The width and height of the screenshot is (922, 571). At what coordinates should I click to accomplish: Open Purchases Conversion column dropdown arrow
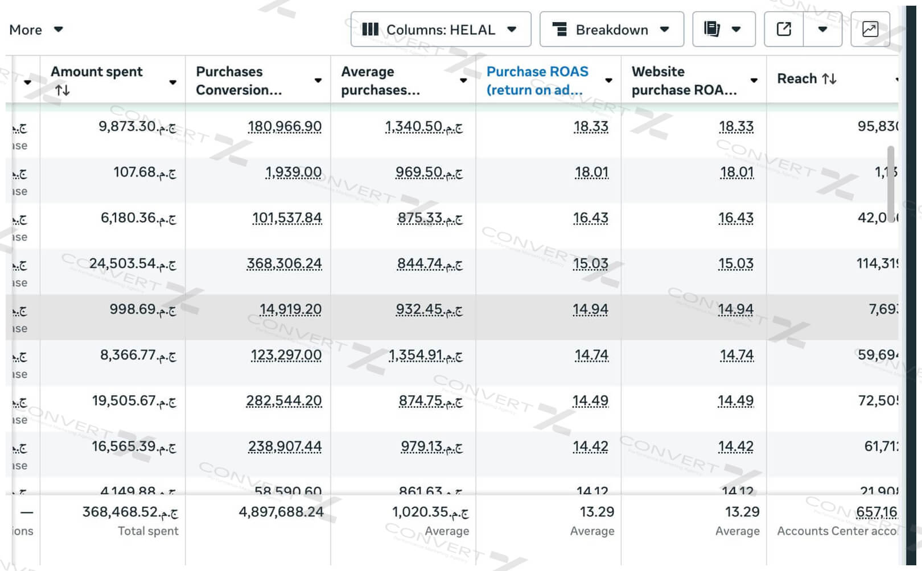(318, 81)
